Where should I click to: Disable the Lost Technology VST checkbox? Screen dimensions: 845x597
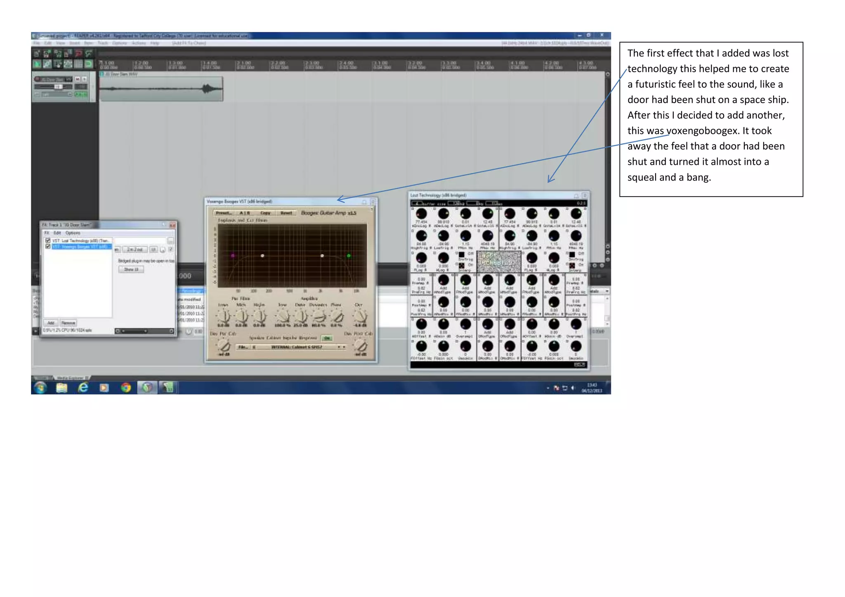pos(48,240)
